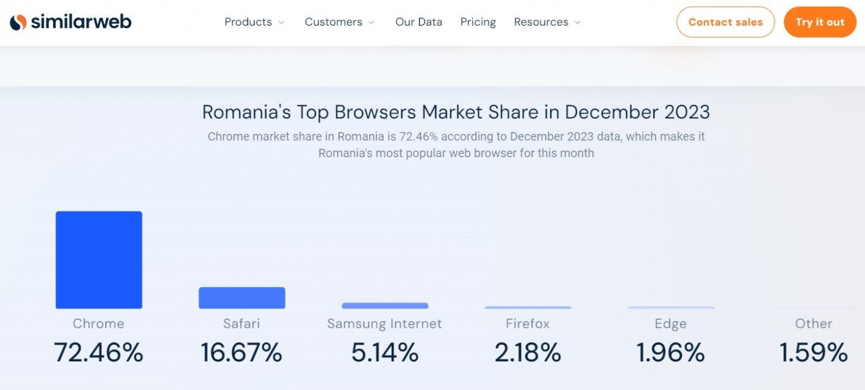Screen dimensions: 865x390
Task: Click the Similarweb logo icon
Action: tap(18, 23)
